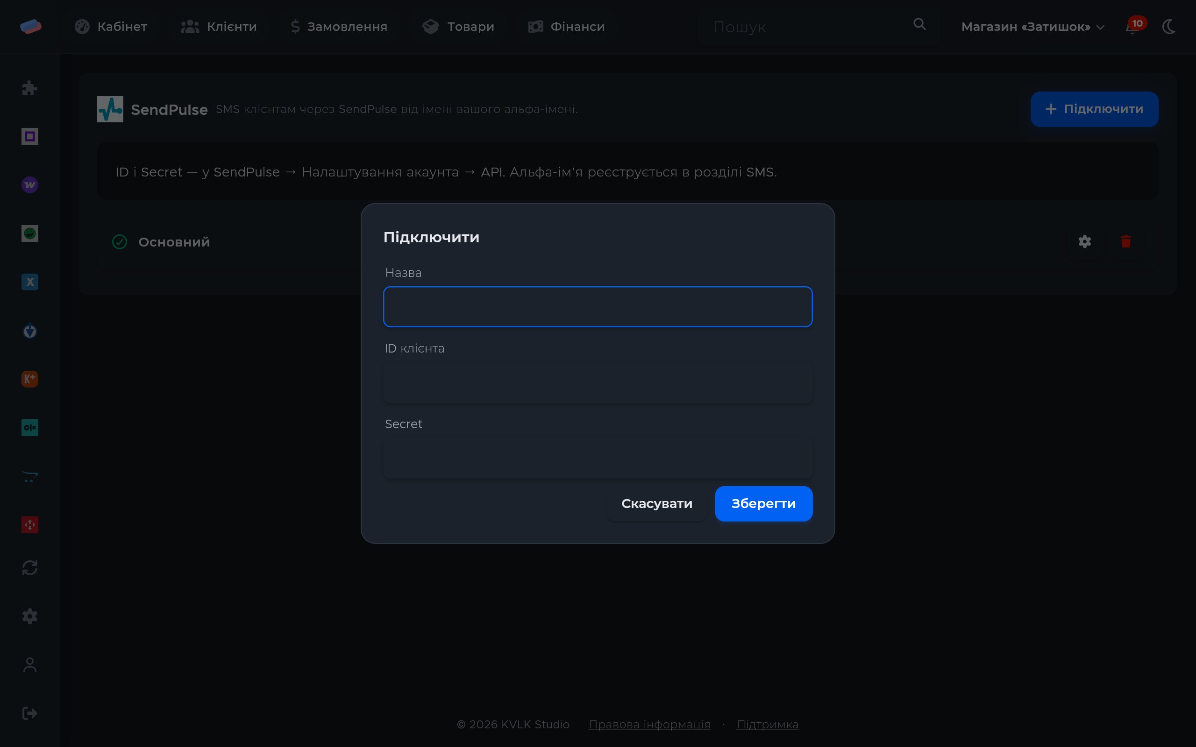Open the blue X integration icon
1196x747 pixels.
click(x=29, y=282)
